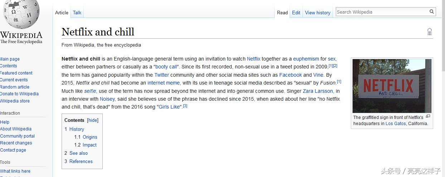Click the Los Gatos caption link
The height and width of the screenshot is (177, 445).
tap(396, 123)
